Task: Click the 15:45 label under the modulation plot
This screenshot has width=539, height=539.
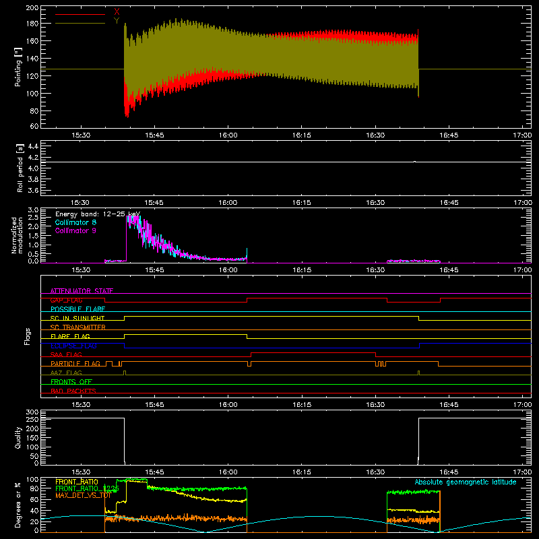Action: 154,270
